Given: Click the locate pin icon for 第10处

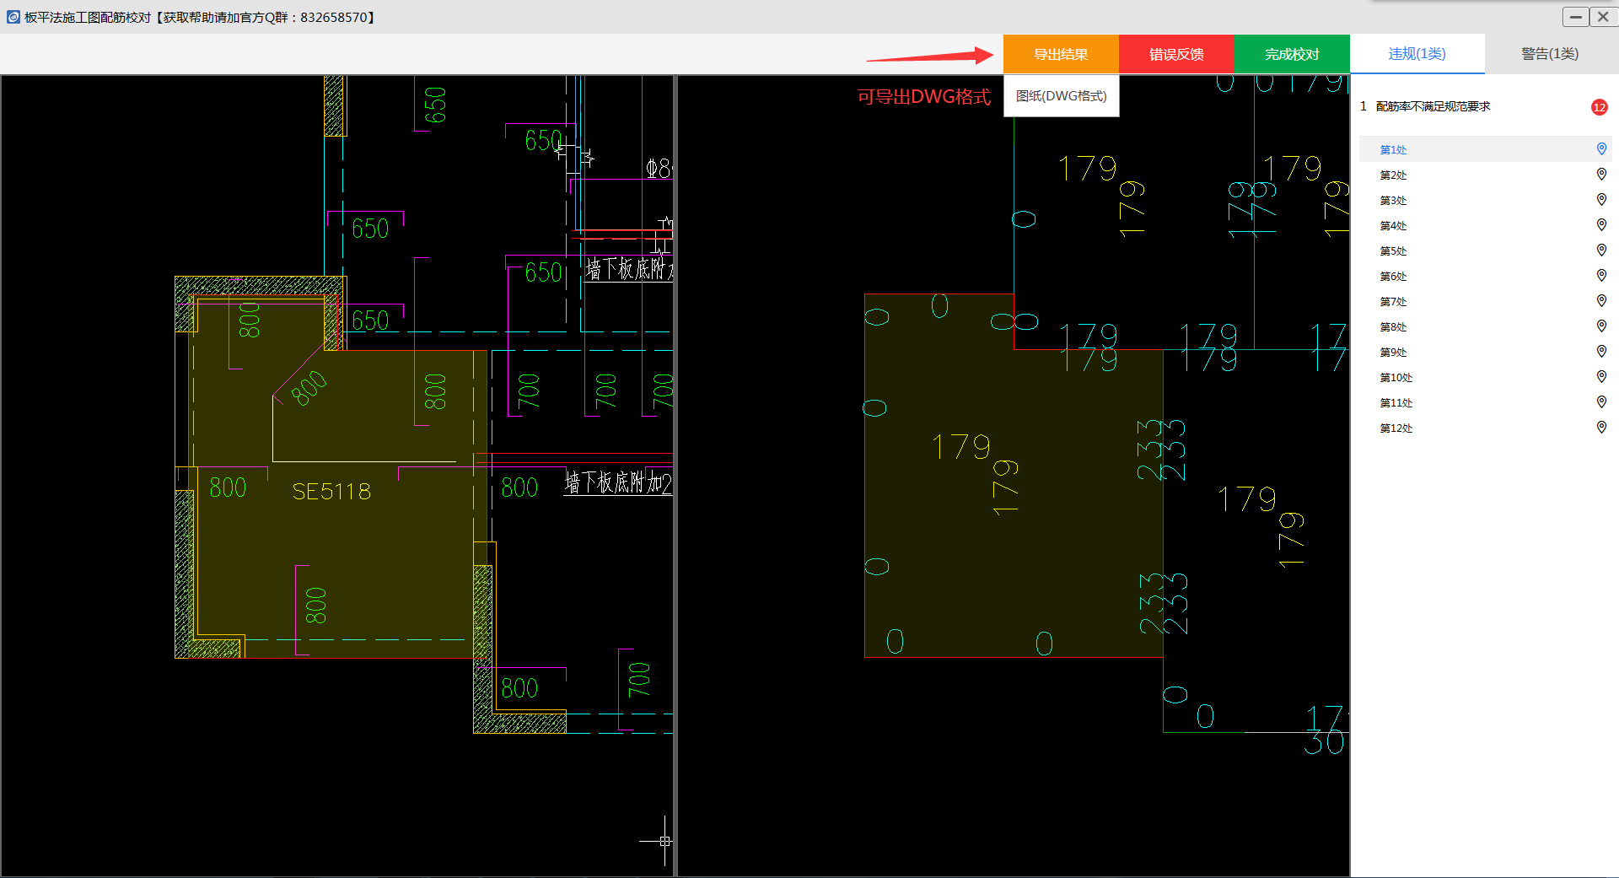Looking at the screenshot, I should click(x=1601, y=377).
